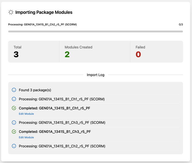Click the Import Log section label
Screen dimensions: 192x163
pos(95,75)
